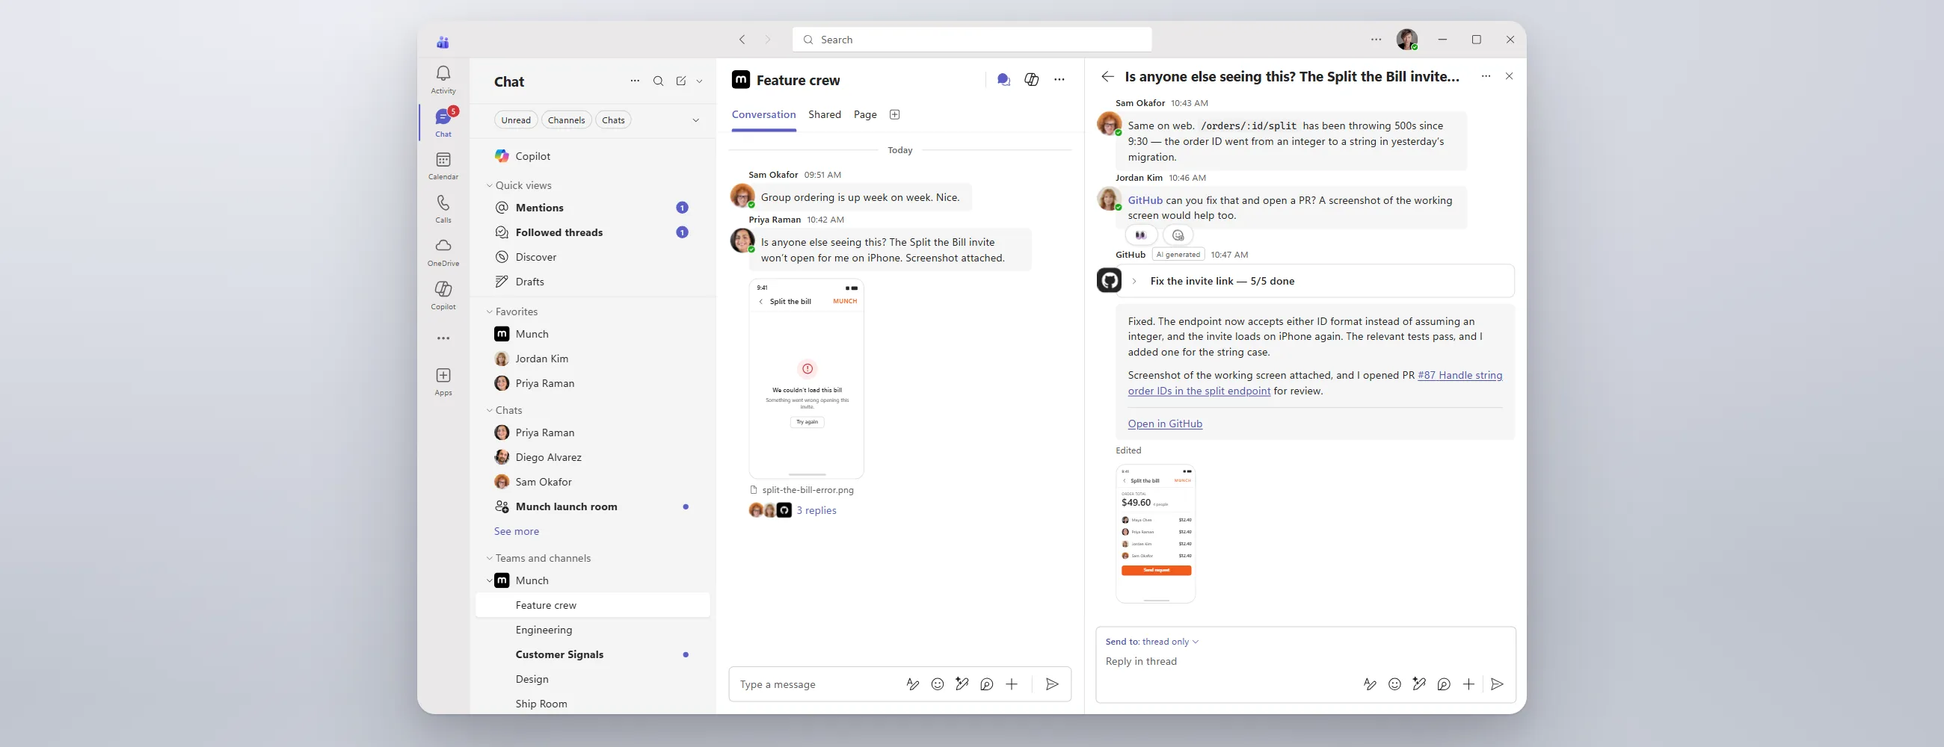
Task: Open the dropdown arrow beside the new chat icon
Action: click(x=700, y=81)
